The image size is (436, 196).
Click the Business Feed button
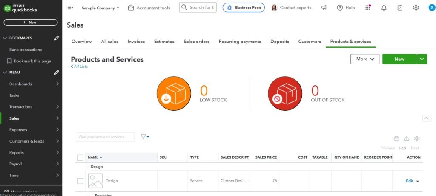tap(244, 8)
